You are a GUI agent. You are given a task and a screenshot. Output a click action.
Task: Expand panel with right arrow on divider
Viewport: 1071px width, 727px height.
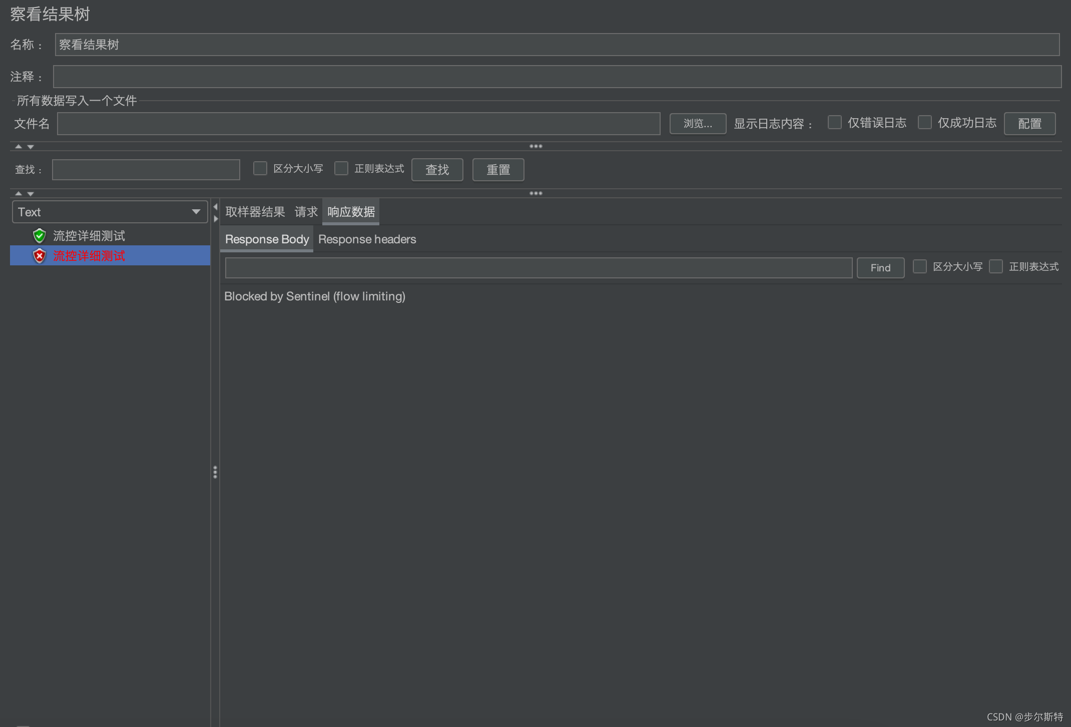[x=216, y=219]
